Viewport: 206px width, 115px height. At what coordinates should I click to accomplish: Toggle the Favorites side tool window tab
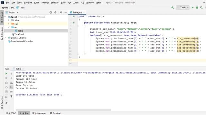click(x=2, y=103)
